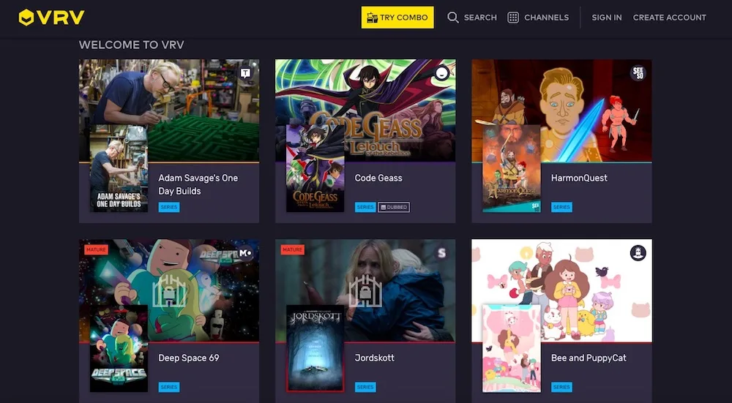Click the Welcome to VRV heading
This screenshot has width=732, height=403.
132,45
